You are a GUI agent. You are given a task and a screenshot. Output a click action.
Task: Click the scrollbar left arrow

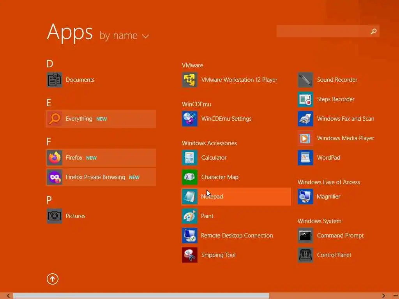tap(8, 296)
